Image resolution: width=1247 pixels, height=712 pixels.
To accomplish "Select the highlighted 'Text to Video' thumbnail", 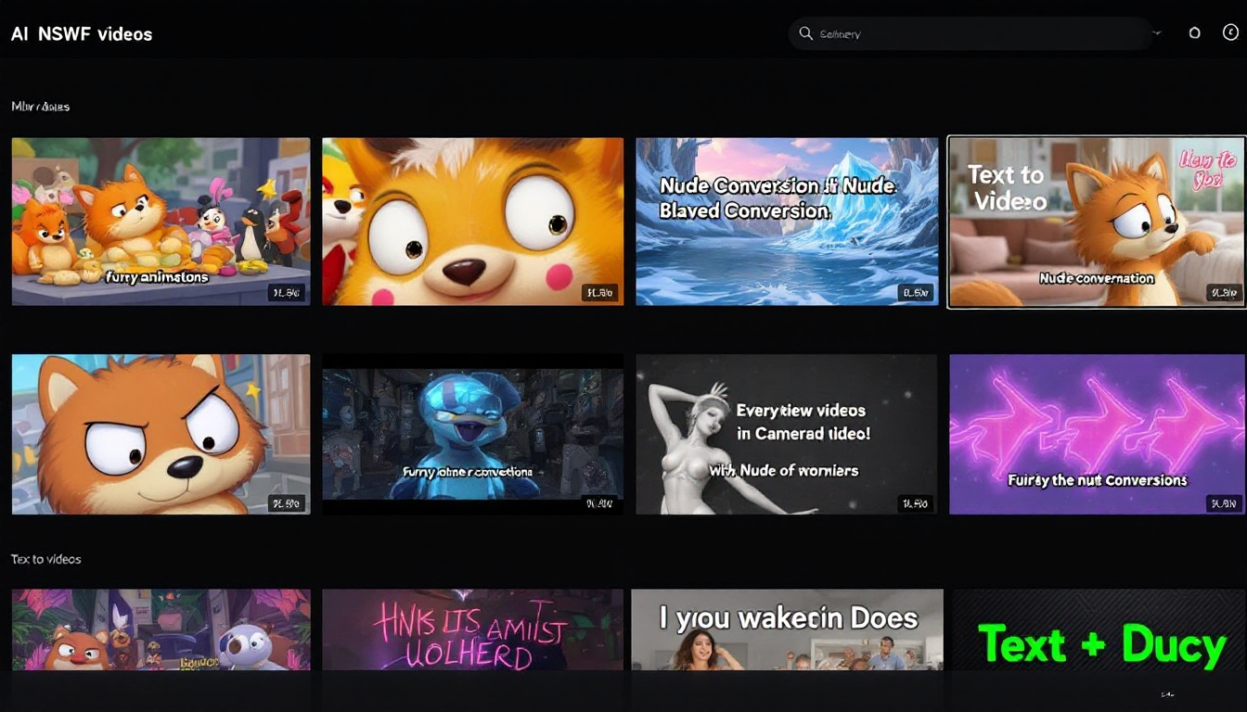I will tap(1096, 221).
